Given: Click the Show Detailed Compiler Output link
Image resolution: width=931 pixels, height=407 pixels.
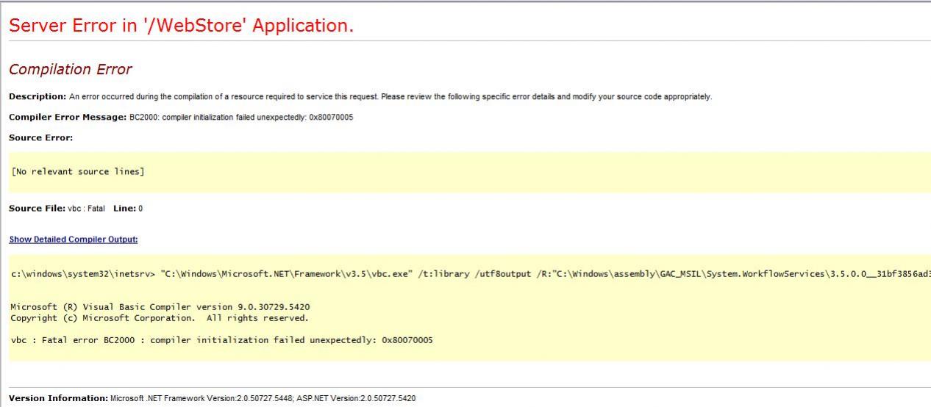Looking at the screenshot, I should pos(74,239).
